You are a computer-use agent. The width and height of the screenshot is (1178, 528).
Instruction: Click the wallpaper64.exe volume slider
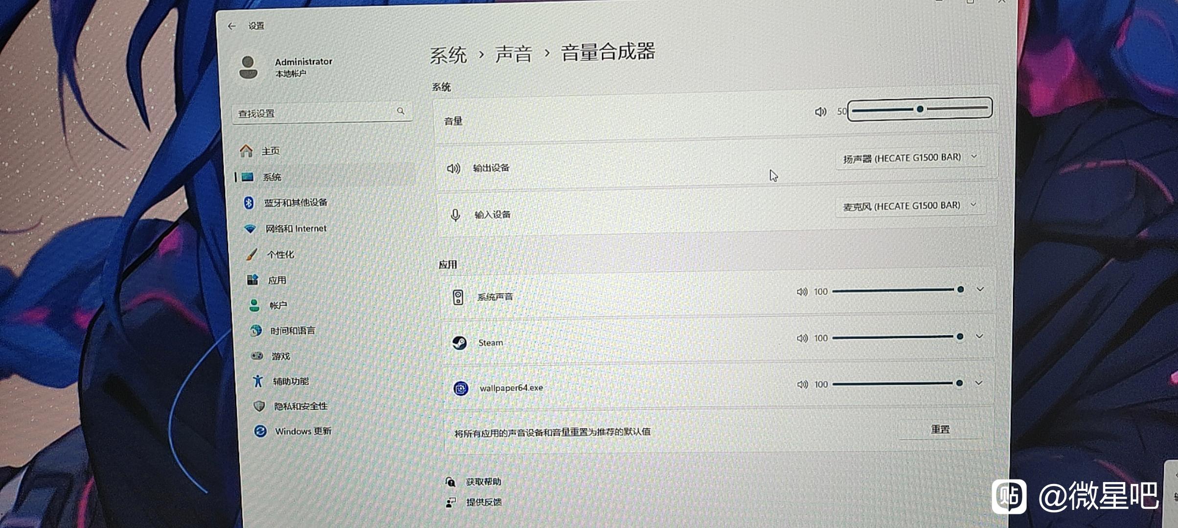(898, 384)
